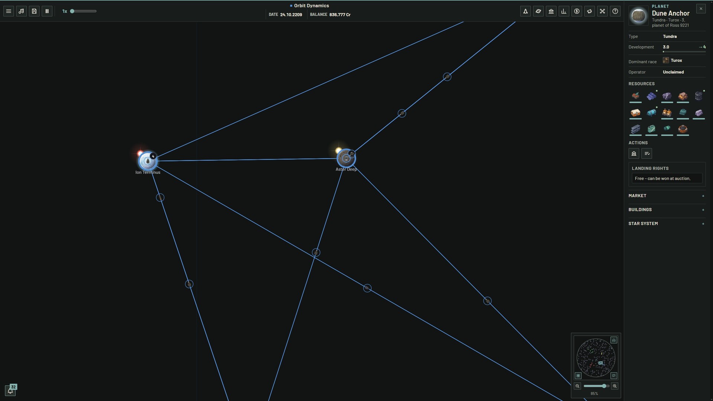Select the blue fabric rolls resource
The image size is (713, 401).
[x=651, y=96]
